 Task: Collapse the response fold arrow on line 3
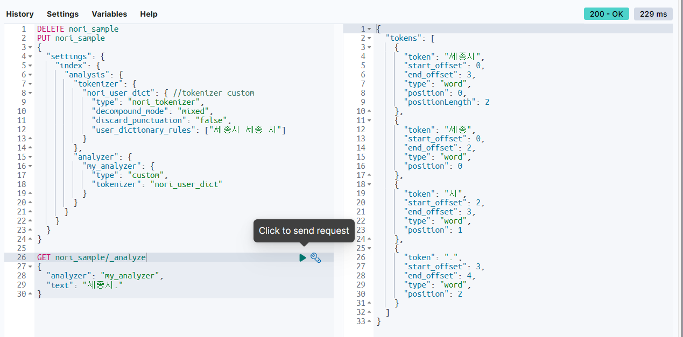click(369, 47)
